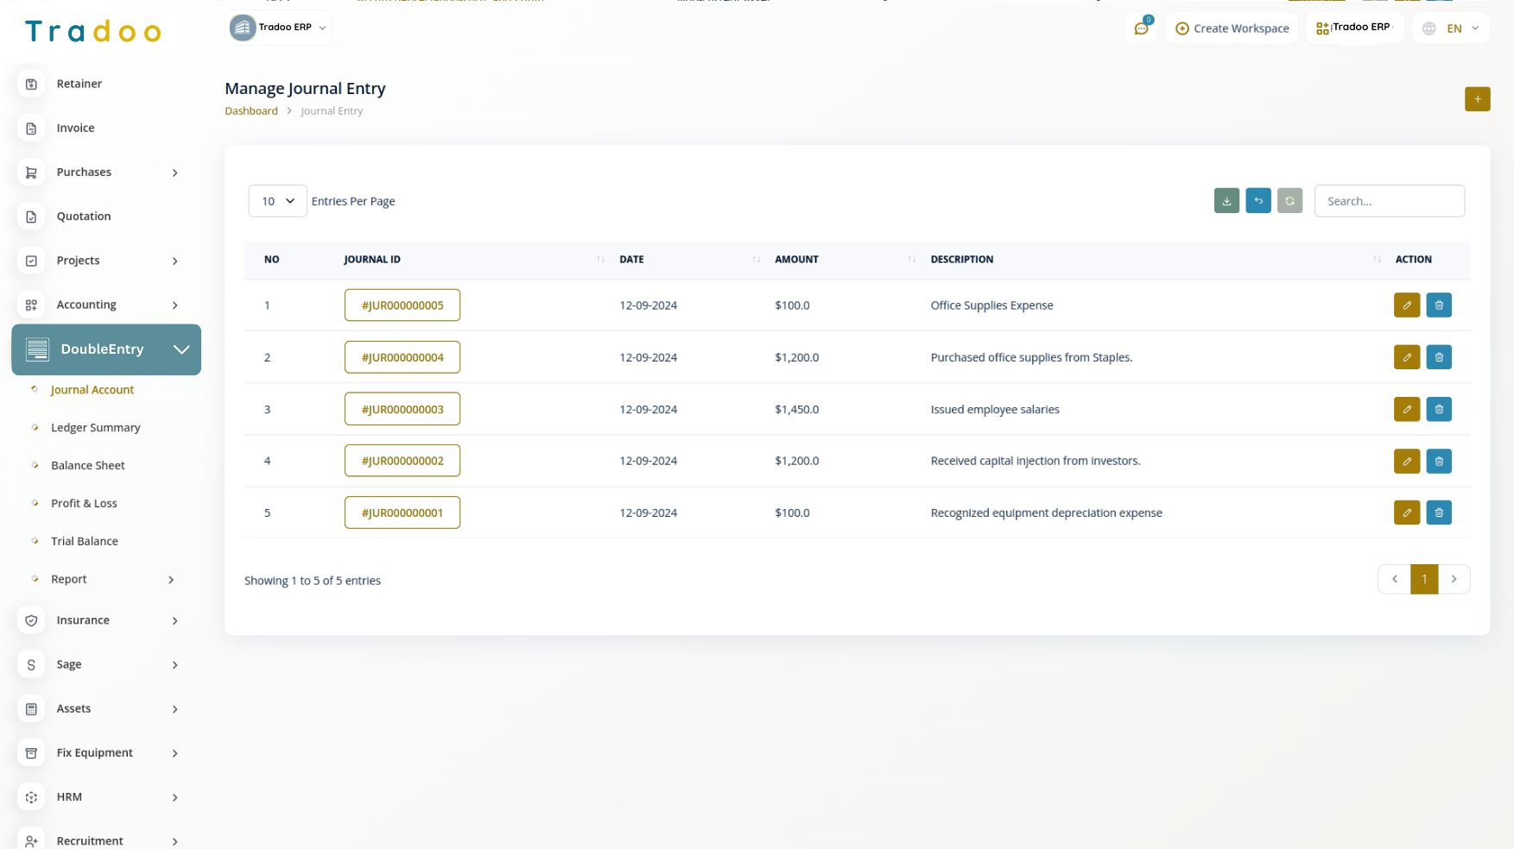This screenshot has height=849, width=1514.
Task: Sort by the Description column header
Action: 1155,260
